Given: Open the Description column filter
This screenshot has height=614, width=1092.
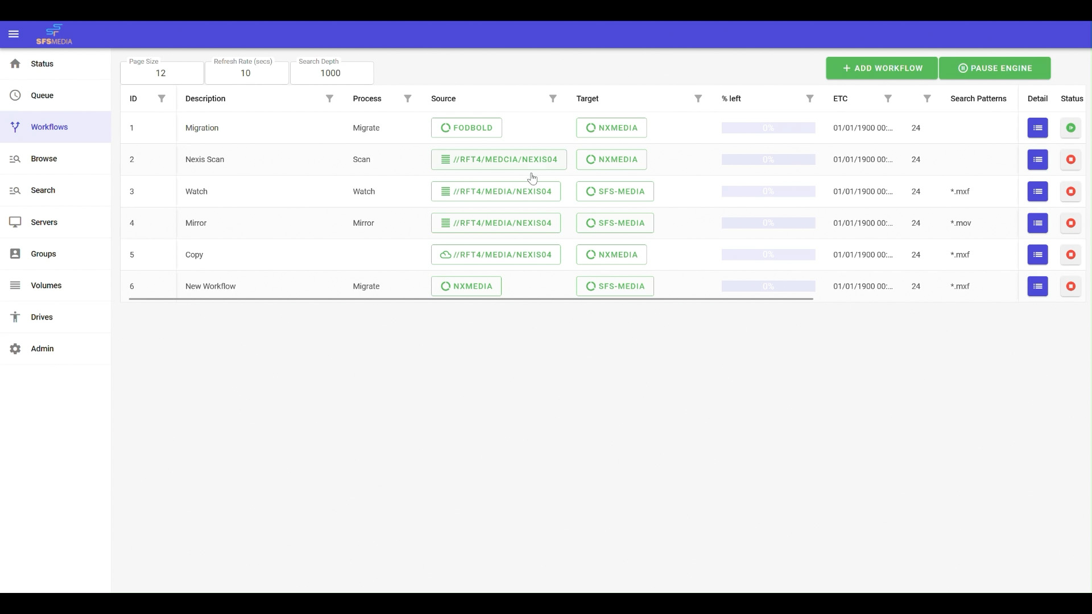Looking at the screenshot, I should (x=329, y=99).
